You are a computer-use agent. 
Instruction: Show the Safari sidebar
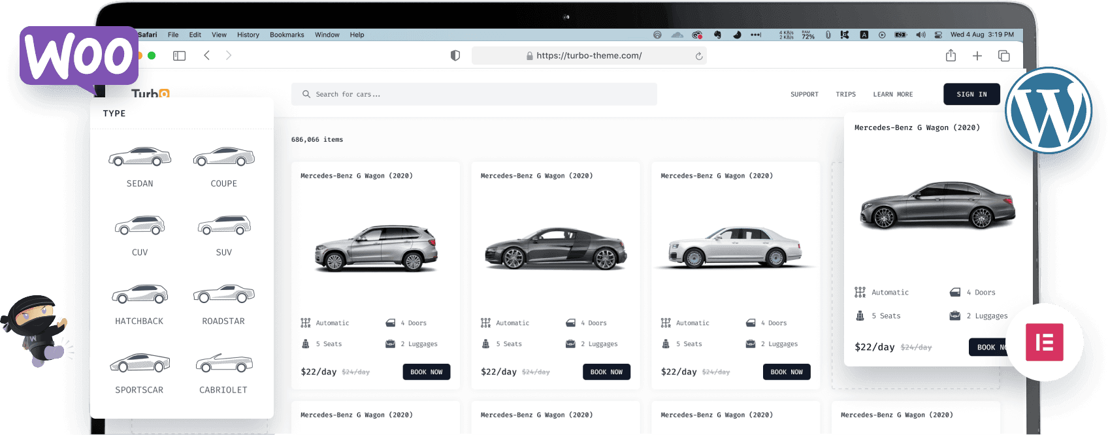(179, 56)
